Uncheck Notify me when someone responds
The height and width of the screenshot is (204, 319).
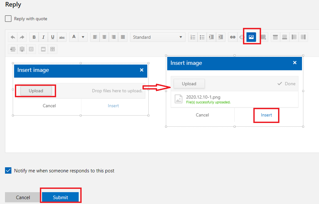(8, 171)
